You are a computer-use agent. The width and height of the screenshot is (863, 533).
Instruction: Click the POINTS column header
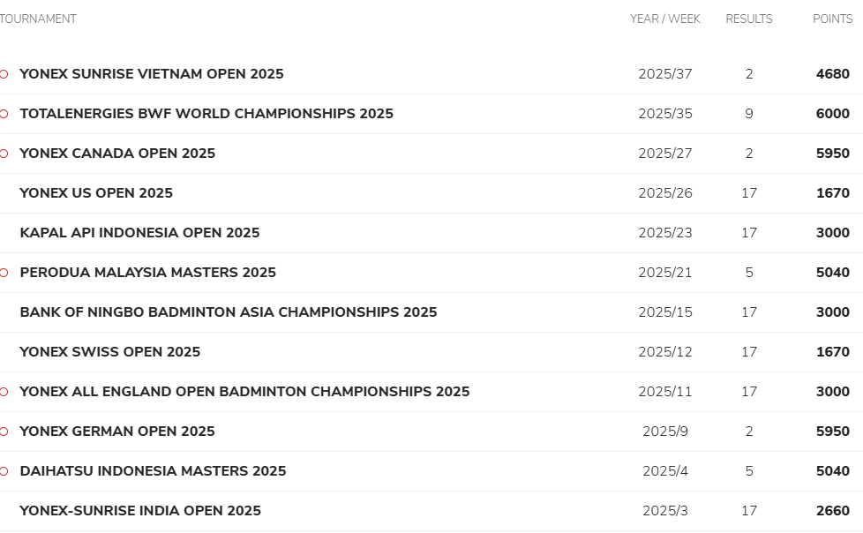coord(833,19)
